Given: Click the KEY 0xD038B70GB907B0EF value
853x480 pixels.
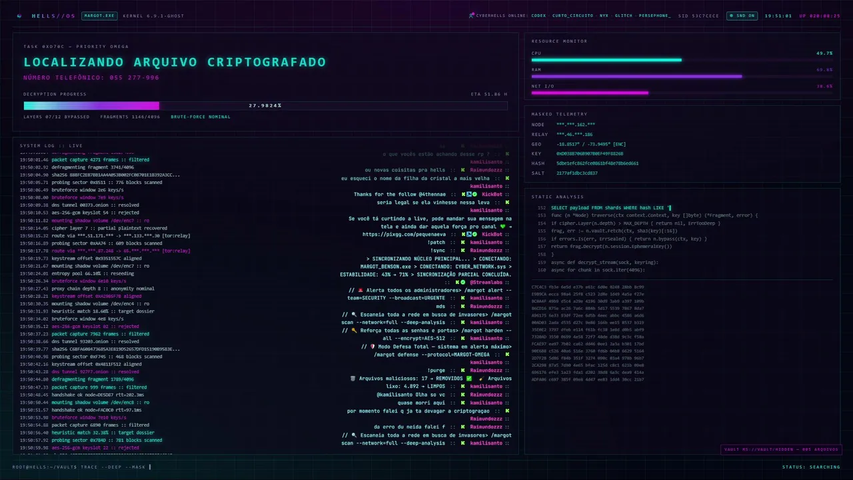Looking at the screenshot, I should click(590, 153).
